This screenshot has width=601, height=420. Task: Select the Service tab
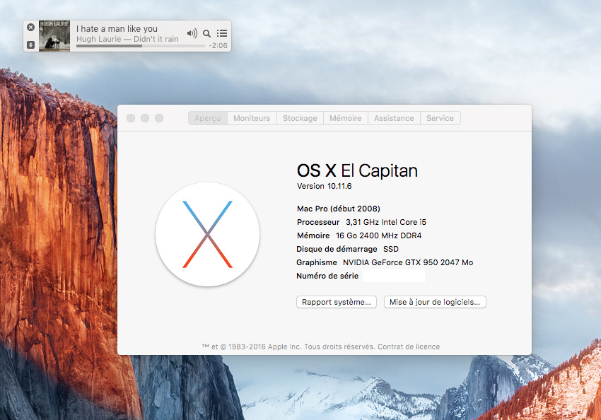tap(440, 118)
